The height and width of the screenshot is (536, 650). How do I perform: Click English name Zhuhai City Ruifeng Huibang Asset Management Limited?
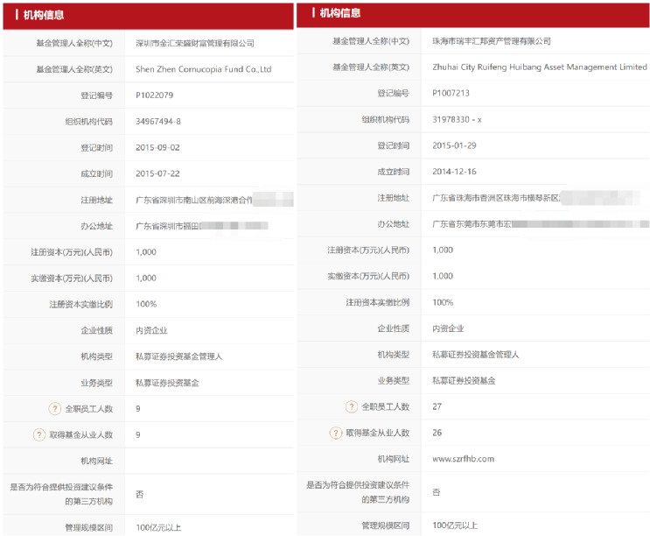click(x=539, y=67)
